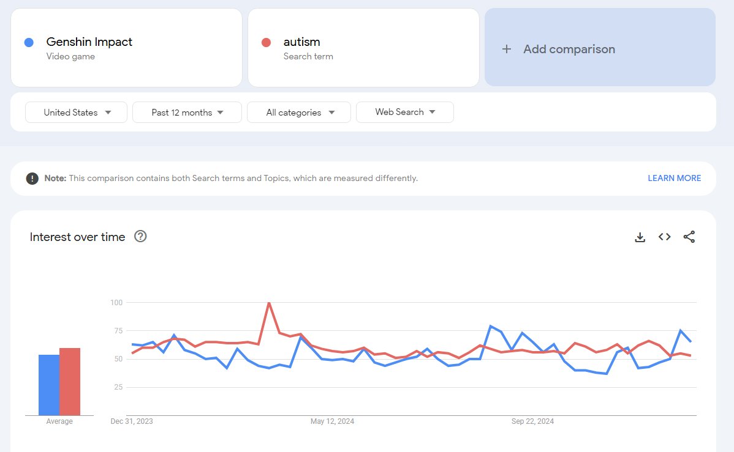Share the Interest over time chart
This screenshot has height=452, width=734.
point(689,237)
